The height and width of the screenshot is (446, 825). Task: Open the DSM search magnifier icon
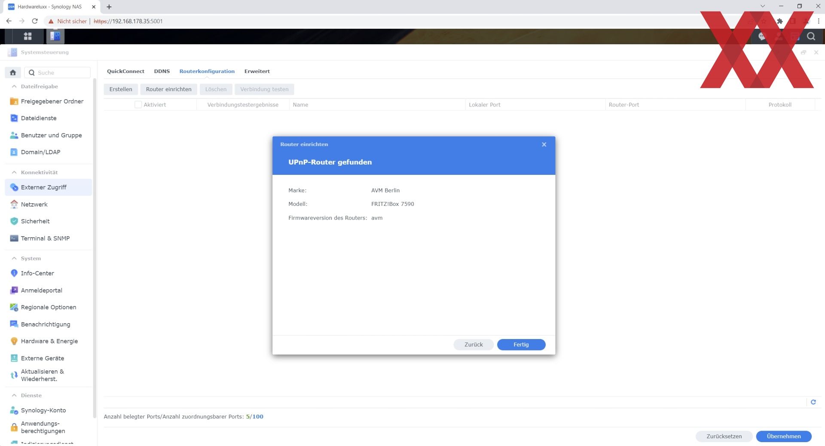click(x=811, y=37)
